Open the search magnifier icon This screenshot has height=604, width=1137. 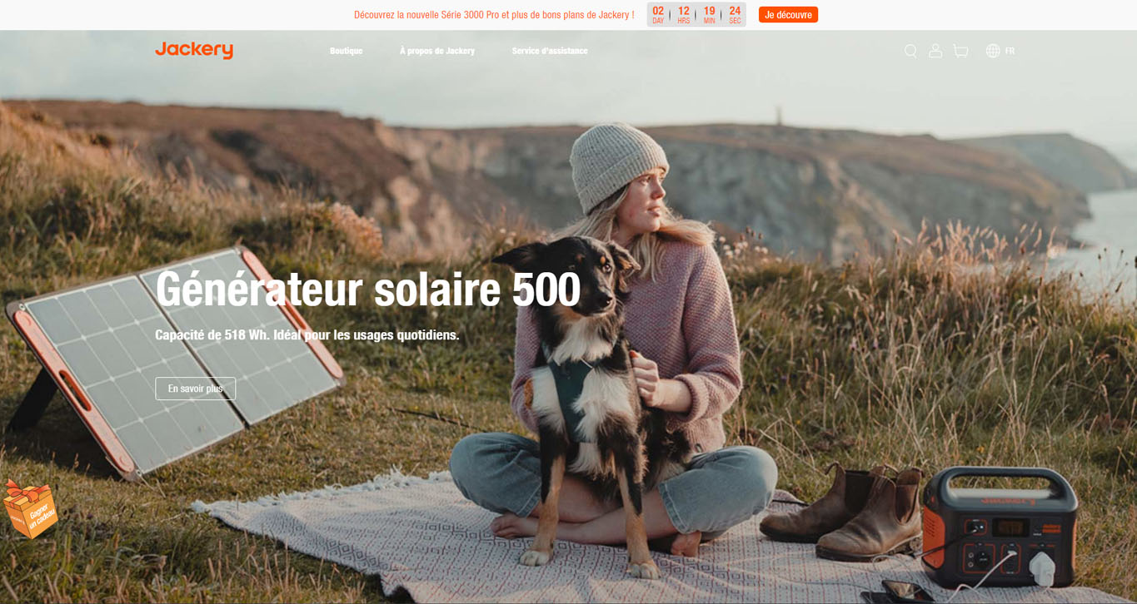[x=910, y=51]
